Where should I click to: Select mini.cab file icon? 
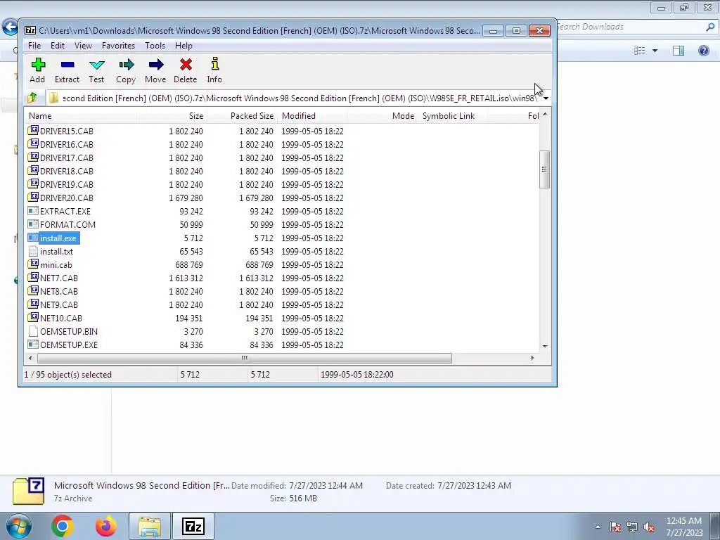(x=33, y=264)
